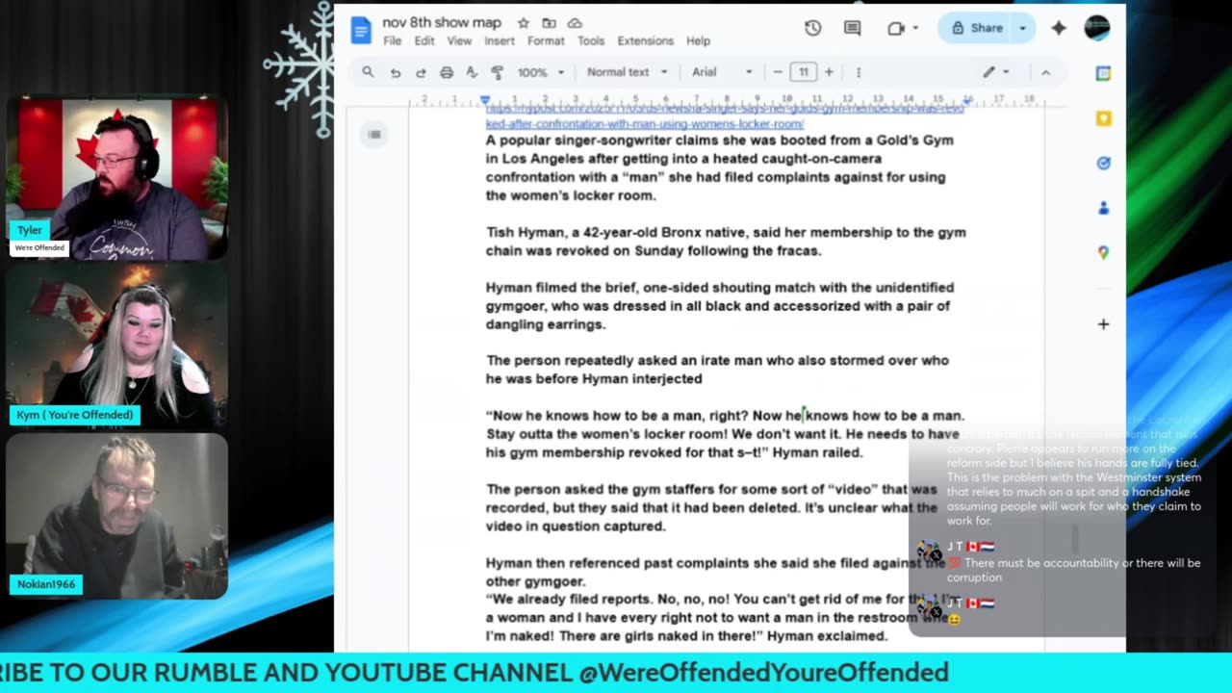
Task: Open the Normal text style dropdown
Action: pyautogui.click(x=627, y=72)
